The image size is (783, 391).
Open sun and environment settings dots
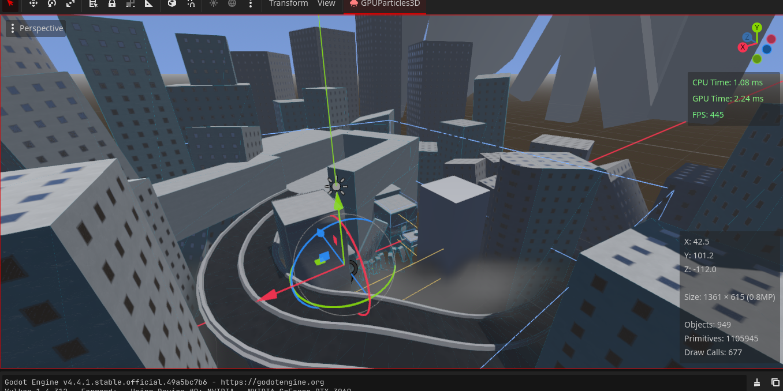coord(251,3)
